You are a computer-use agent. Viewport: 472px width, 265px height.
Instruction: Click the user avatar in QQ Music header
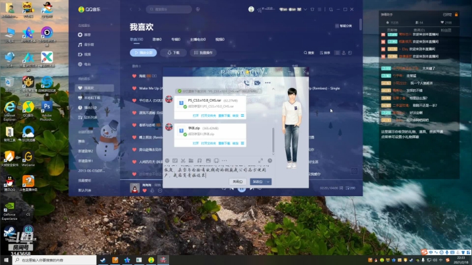pos(251,9)
